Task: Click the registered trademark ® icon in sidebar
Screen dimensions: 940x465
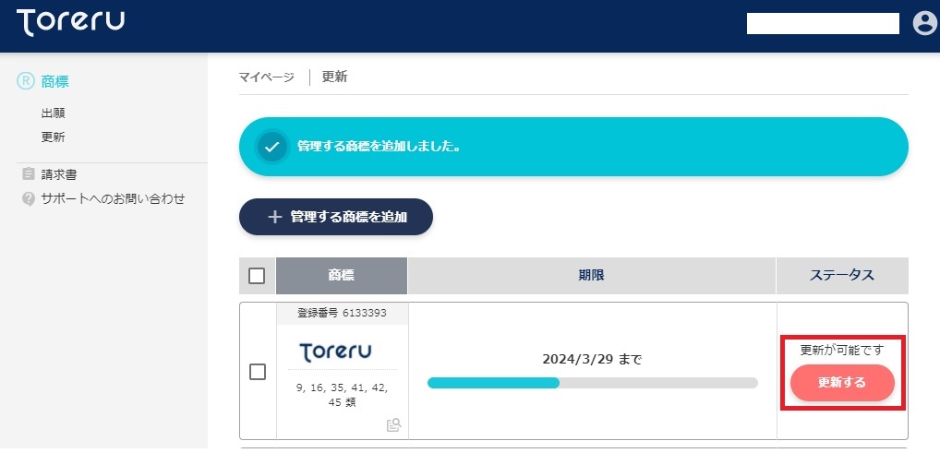Action: (26, 81)
